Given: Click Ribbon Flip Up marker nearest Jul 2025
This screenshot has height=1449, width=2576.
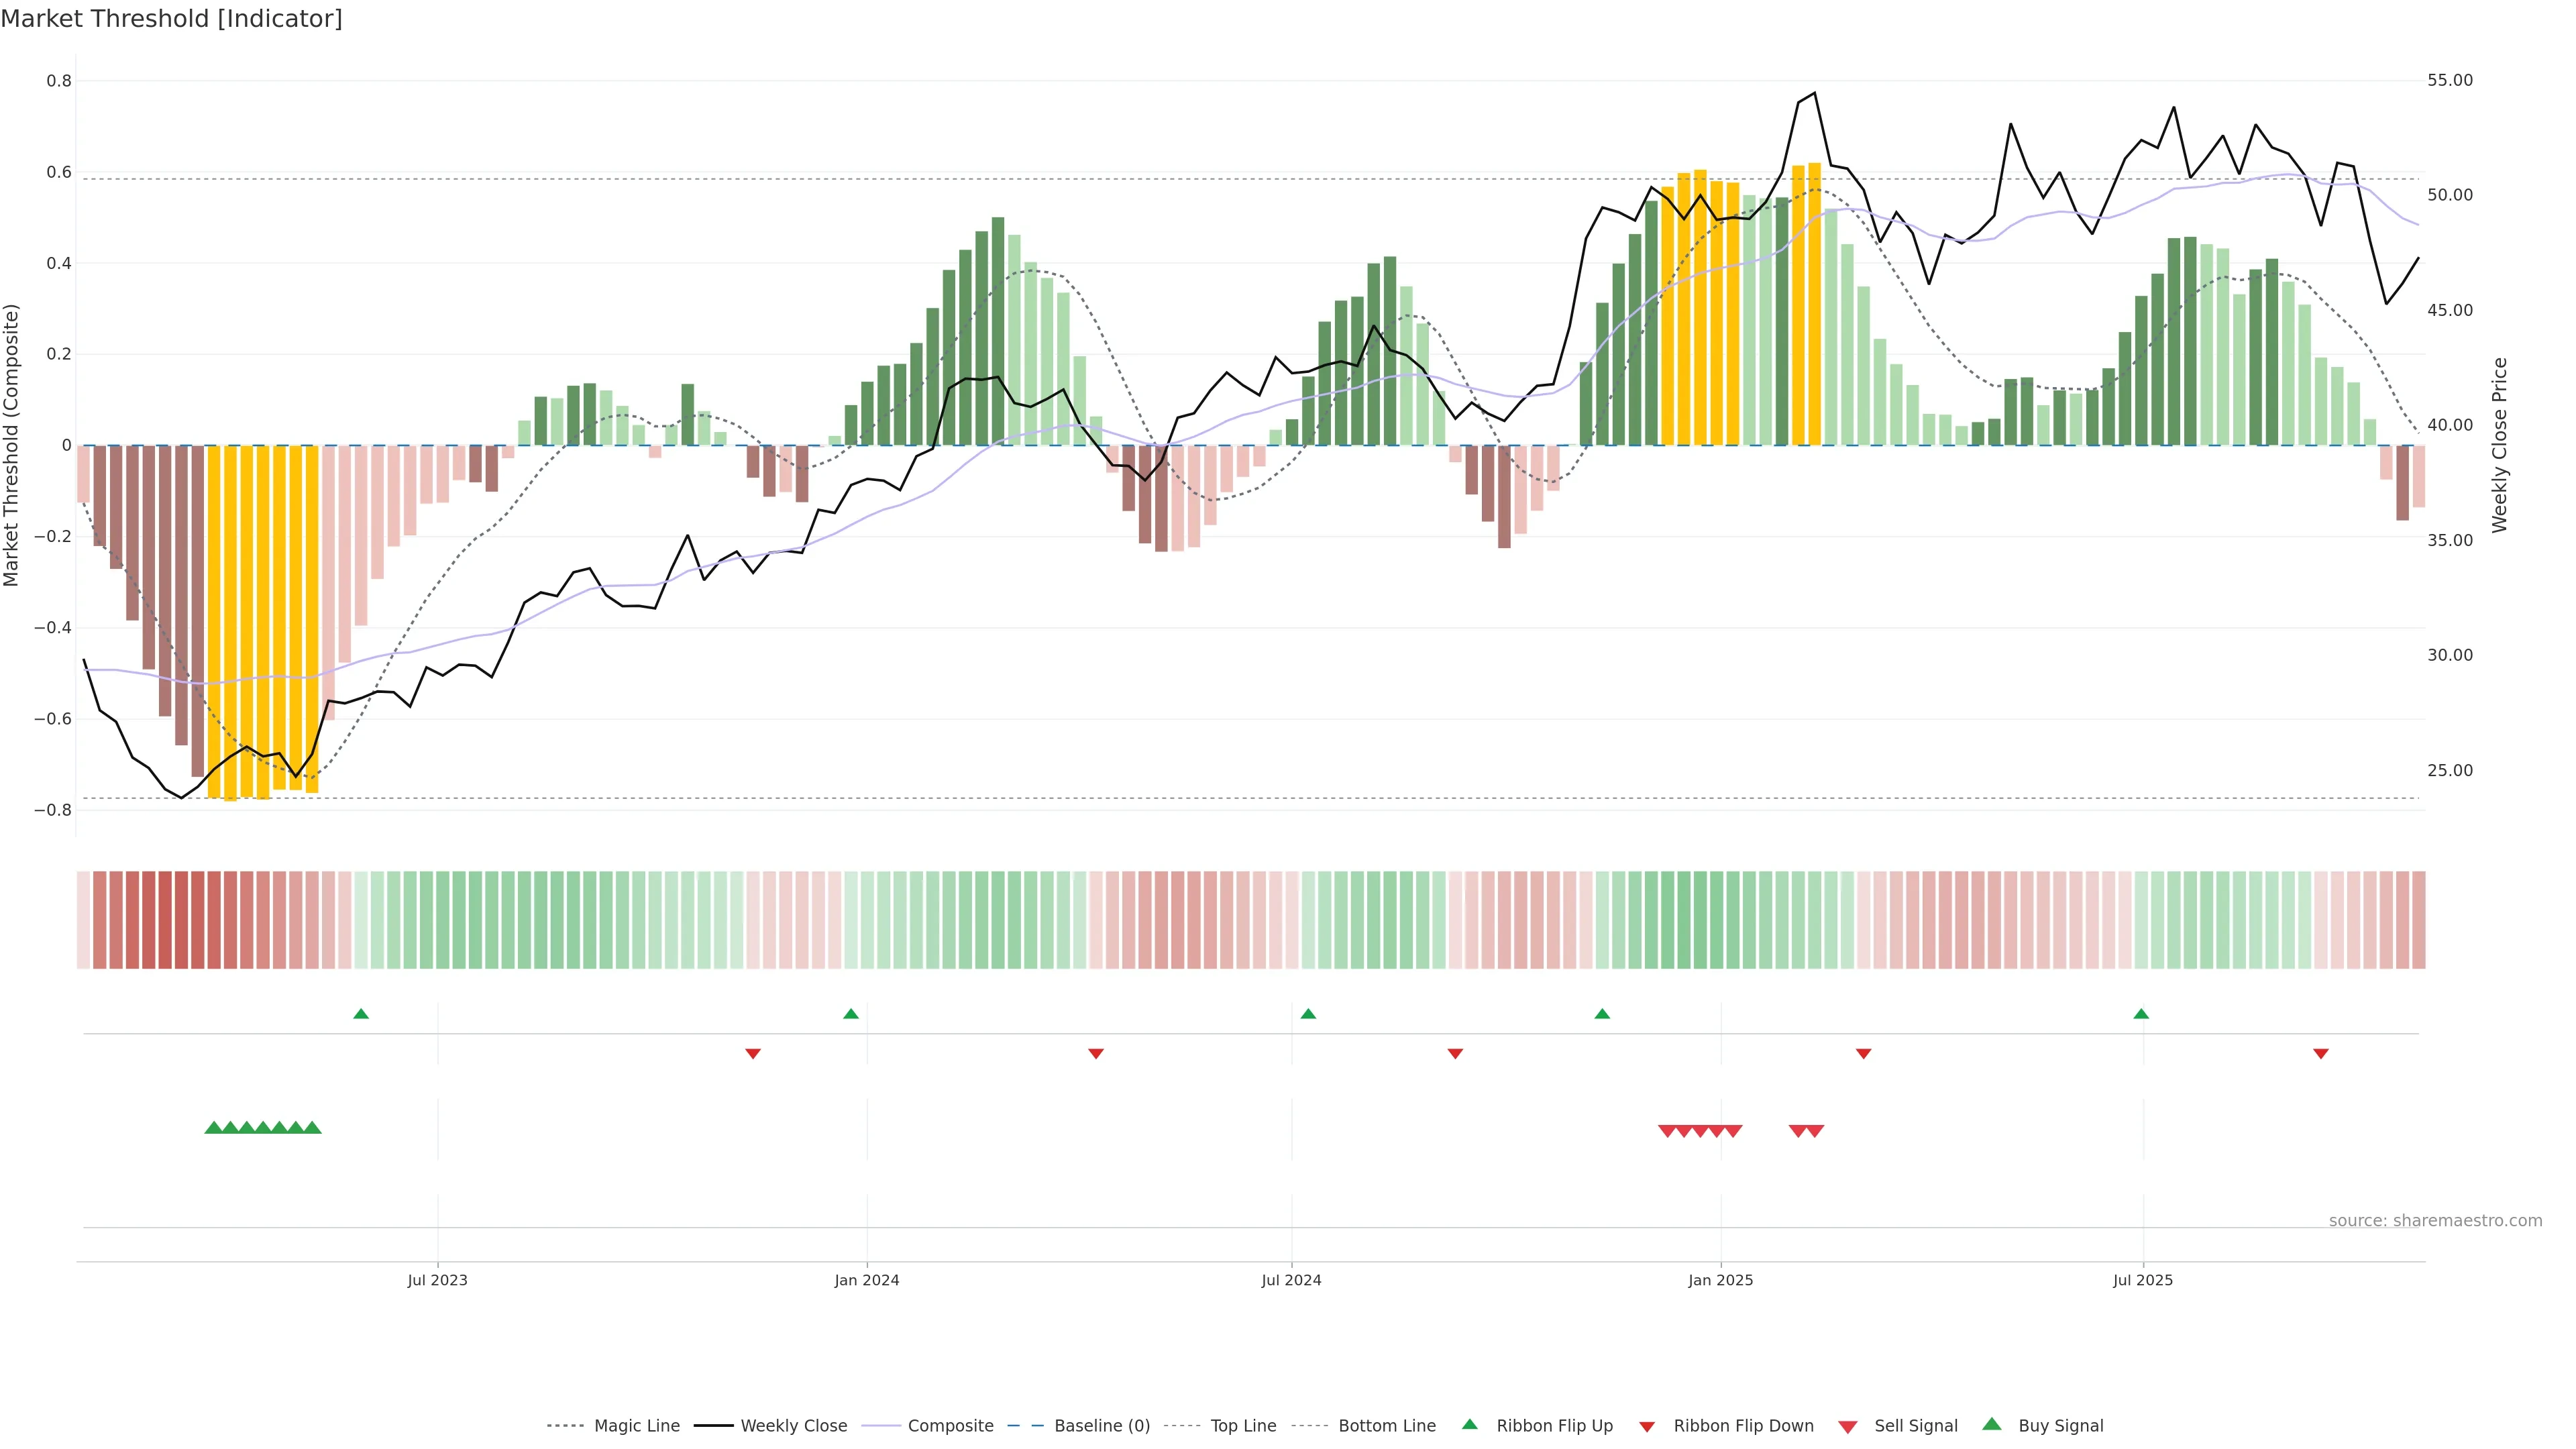Looking at the screenshot, I should [x=2141, y=1014].
